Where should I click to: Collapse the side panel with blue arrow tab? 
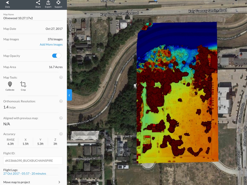coord(70,95)
